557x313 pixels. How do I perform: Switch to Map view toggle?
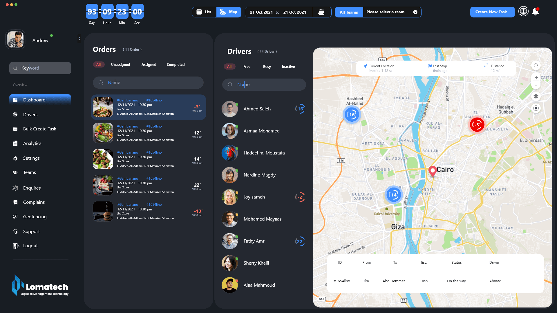[x=229, y=12]
